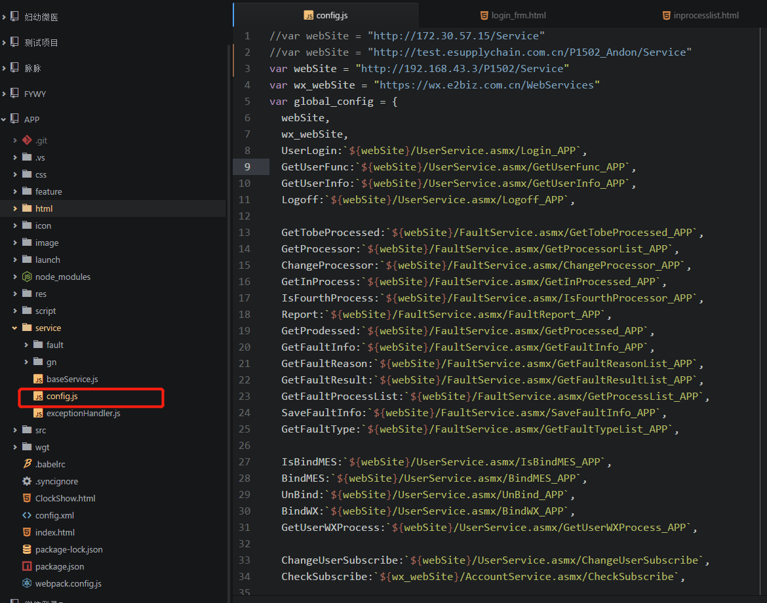The width and height of the screenshot is (767, 603).
Task: Click the folder icon of wgt
Action: (x=27, y=447)
